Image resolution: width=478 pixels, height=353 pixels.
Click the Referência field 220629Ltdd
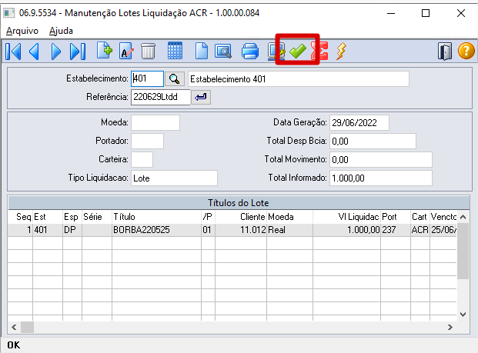[x=161, y=97]
